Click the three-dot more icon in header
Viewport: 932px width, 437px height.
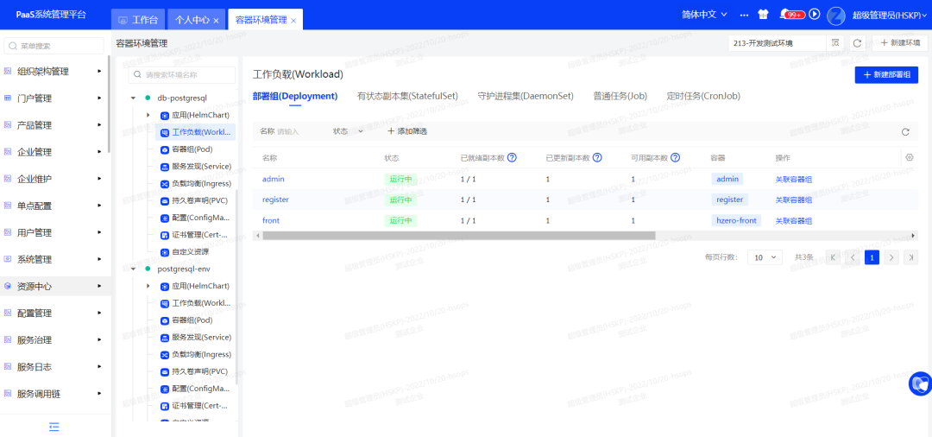click(744, 15)
